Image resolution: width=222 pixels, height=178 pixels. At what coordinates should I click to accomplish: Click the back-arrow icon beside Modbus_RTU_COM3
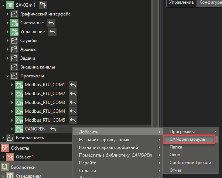point(73,102)
